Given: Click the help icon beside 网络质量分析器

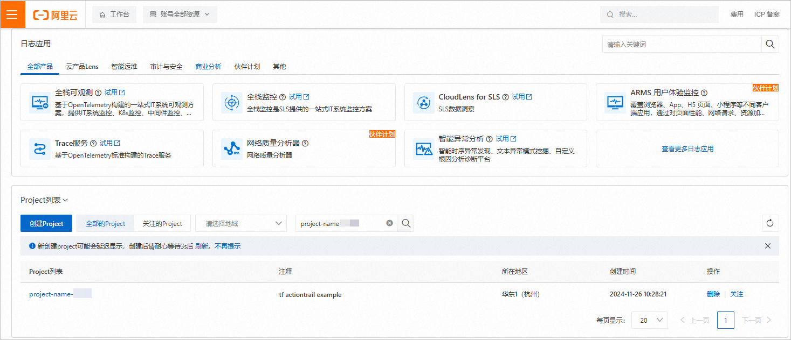Looking at the screenshot, I should (x=305, y=144).
